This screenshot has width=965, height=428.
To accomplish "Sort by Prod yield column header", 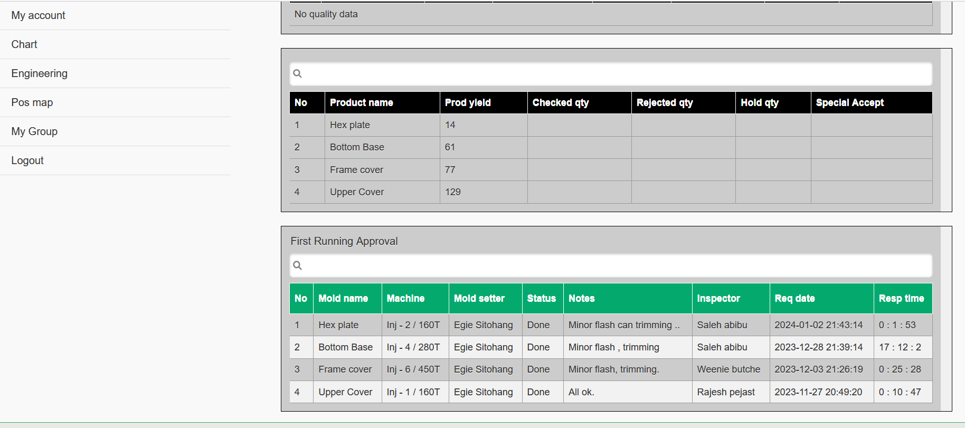I will [468, 102].
